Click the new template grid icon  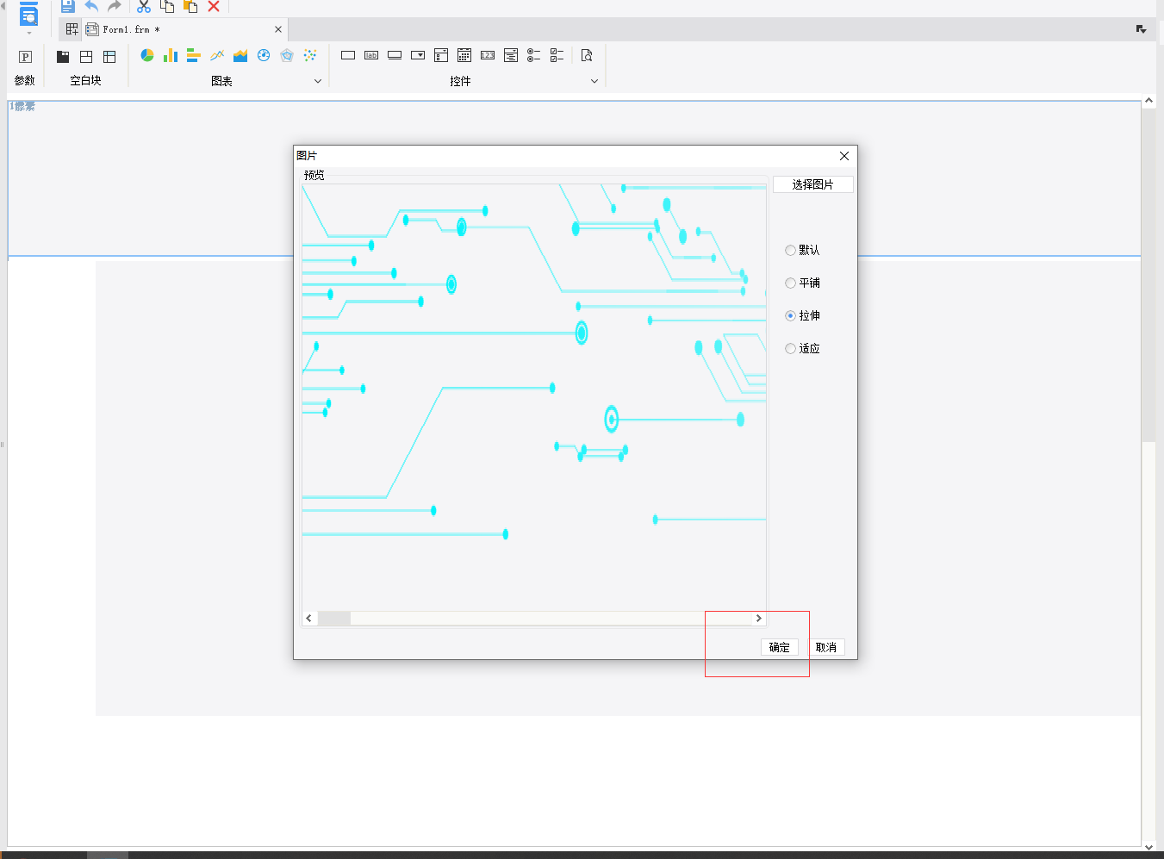[72, 29]
